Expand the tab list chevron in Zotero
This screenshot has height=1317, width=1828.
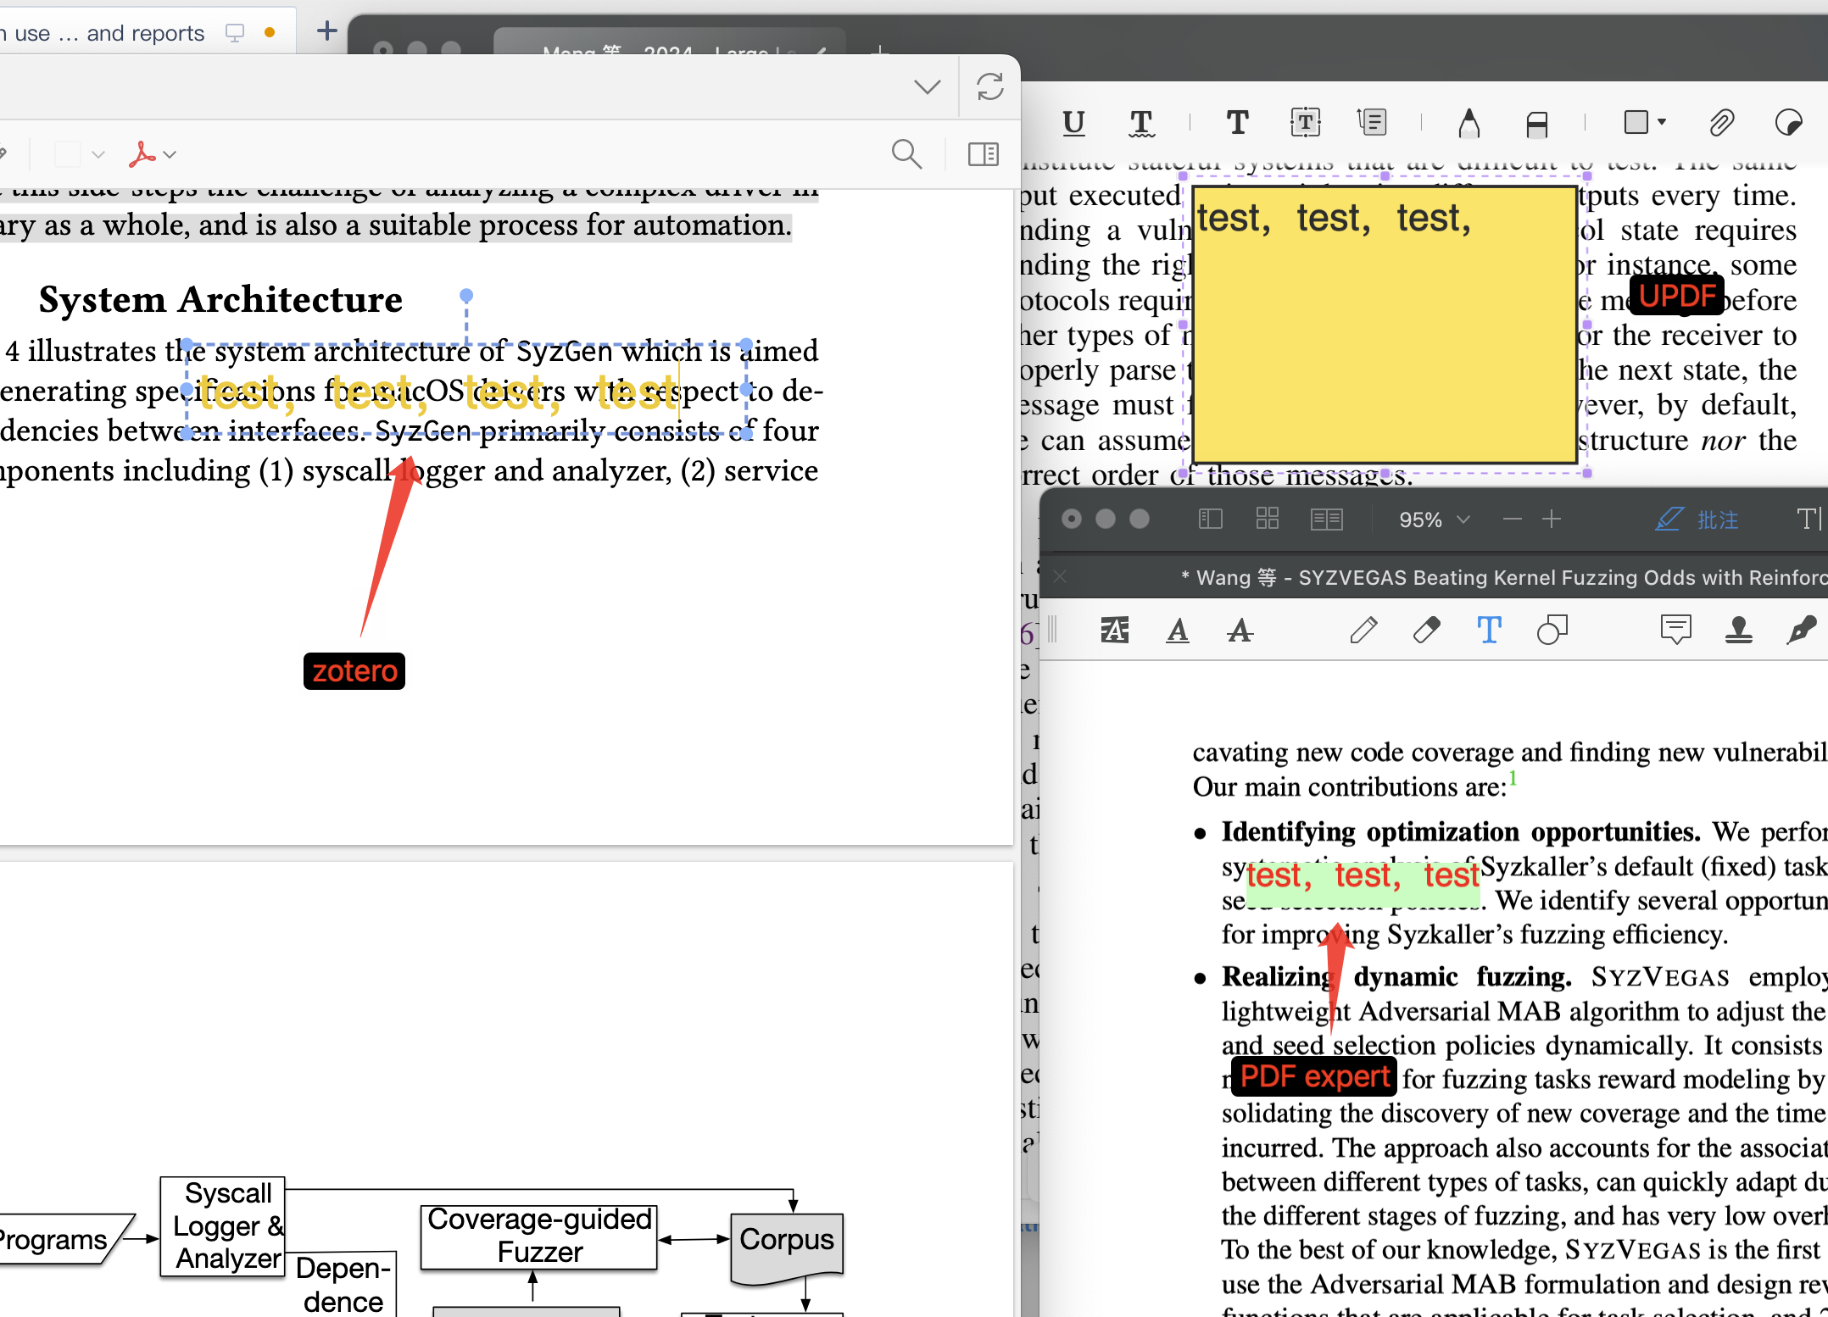[x=928, y=87]
